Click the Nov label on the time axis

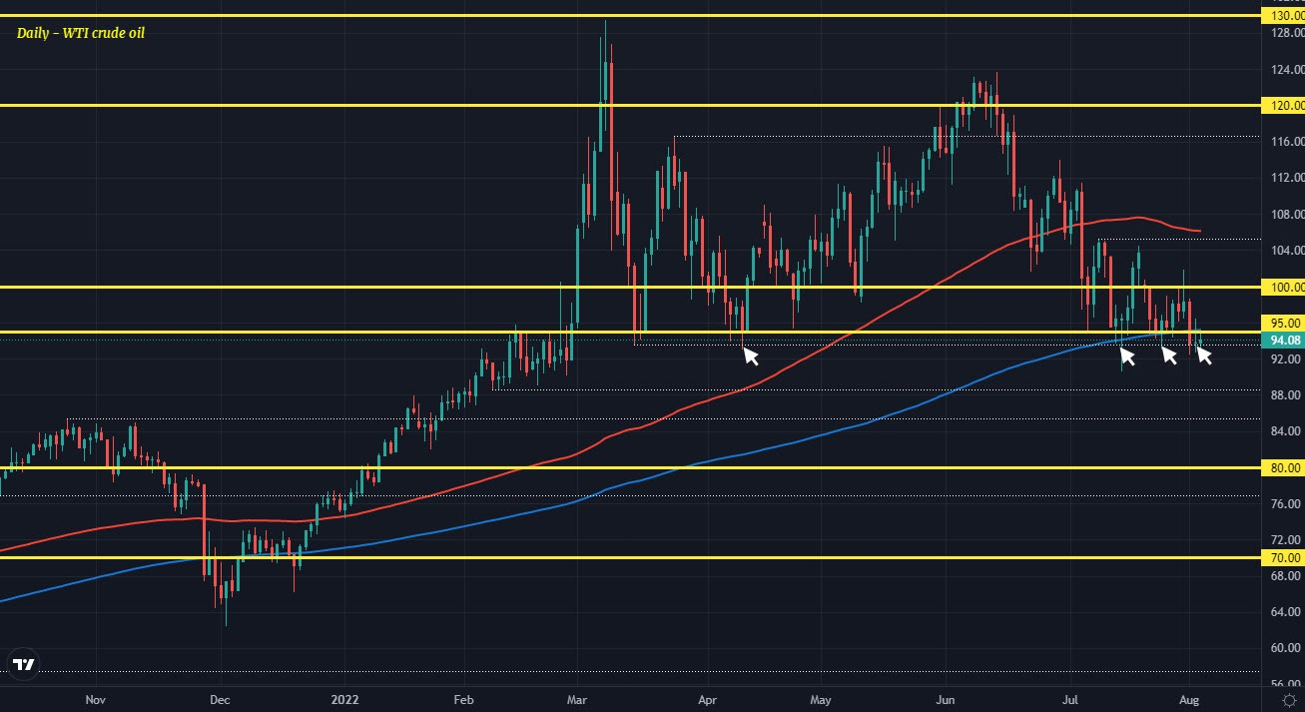(95, 700)
